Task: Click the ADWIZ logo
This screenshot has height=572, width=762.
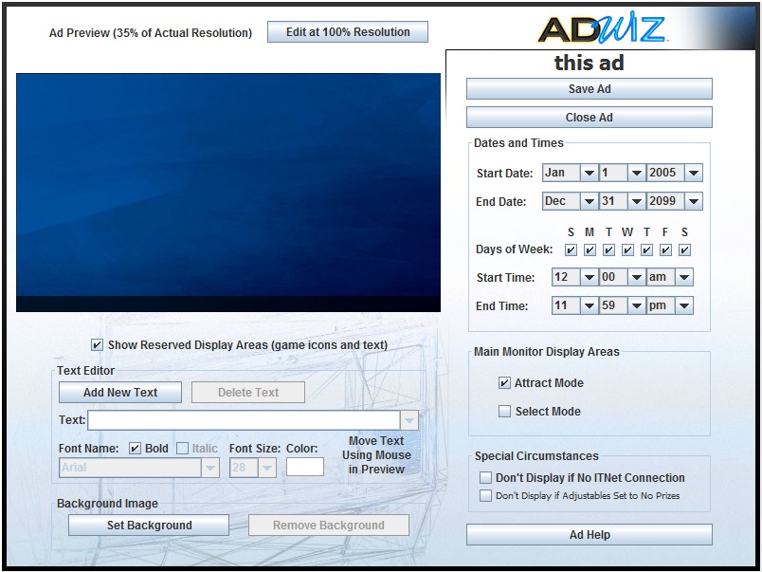Action: (x=601, y=28)
